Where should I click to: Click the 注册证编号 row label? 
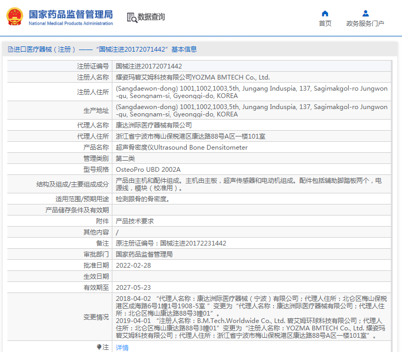[93, 66]
